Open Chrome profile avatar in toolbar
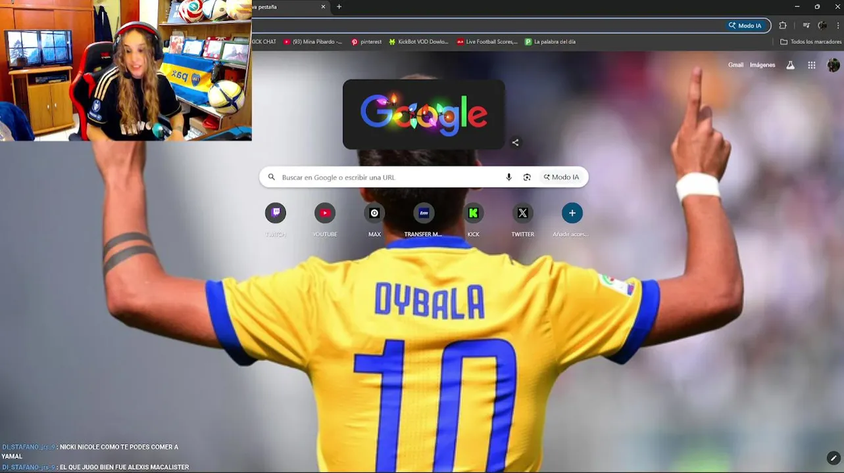The image size is (844, 473). click(x=822, y=26)
